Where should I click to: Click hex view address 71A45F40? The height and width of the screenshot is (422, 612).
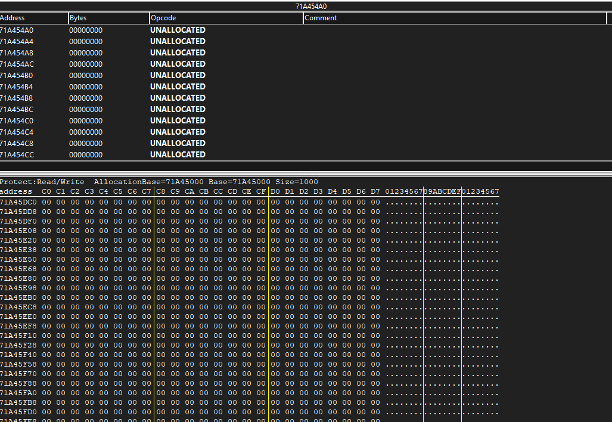point(18,355)
